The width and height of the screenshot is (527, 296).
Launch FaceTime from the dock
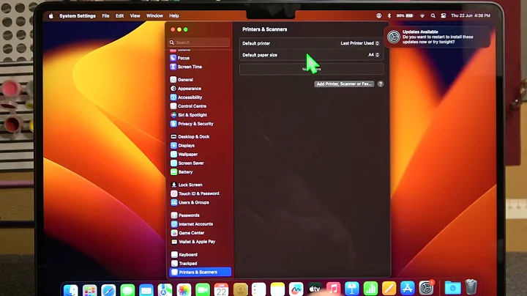tap(202, 289)
